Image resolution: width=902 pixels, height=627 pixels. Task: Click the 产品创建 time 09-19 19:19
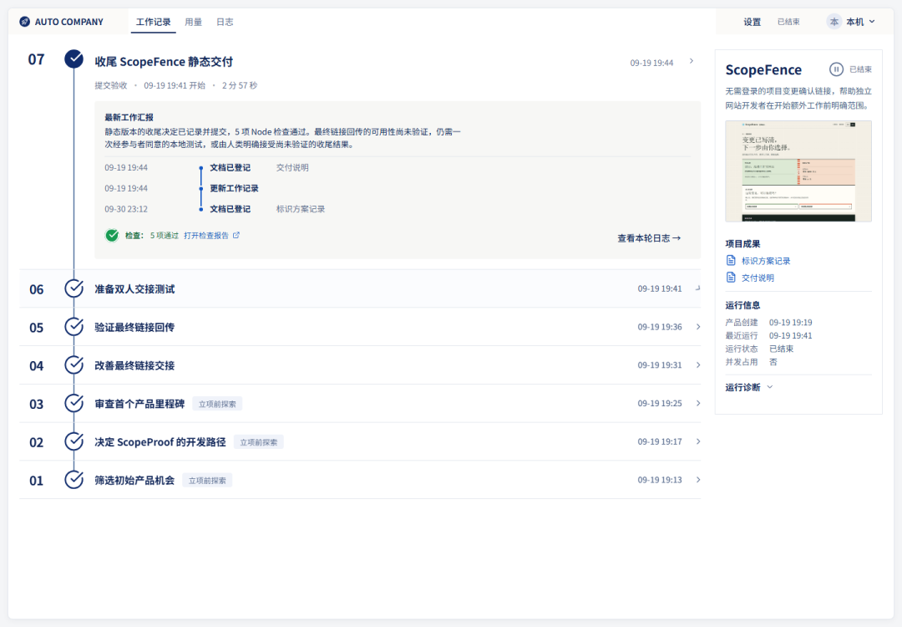(x=790, y=323)
